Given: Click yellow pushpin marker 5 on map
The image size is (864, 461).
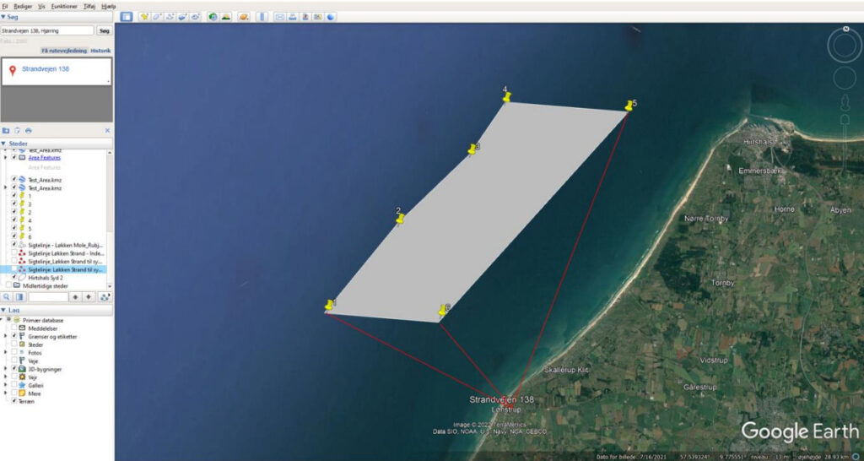Looking at the screenshot, I should pos(629,106).
